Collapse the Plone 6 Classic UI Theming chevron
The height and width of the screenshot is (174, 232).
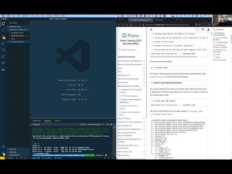(144, 86)
